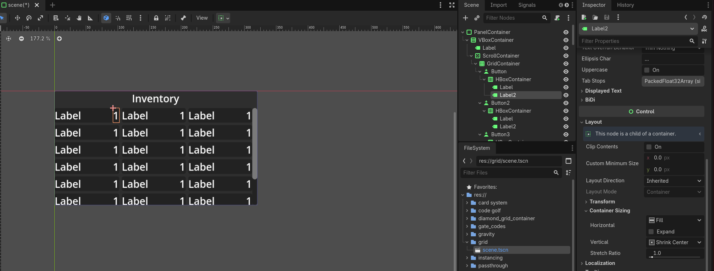
Task: Zoom in the viewport with plus button
Action: [x=59, y=39]
